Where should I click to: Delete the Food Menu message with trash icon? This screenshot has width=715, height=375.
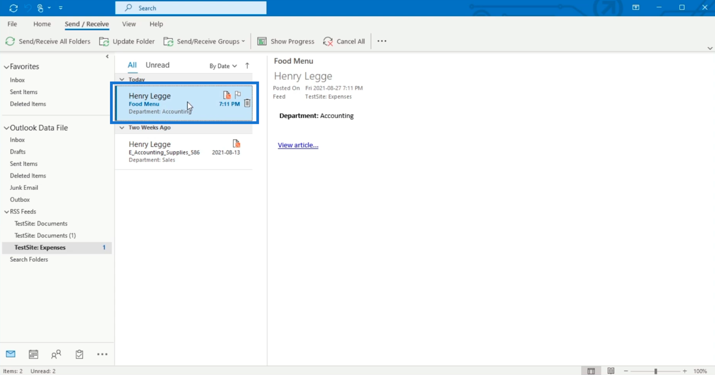tap(247, 104)
